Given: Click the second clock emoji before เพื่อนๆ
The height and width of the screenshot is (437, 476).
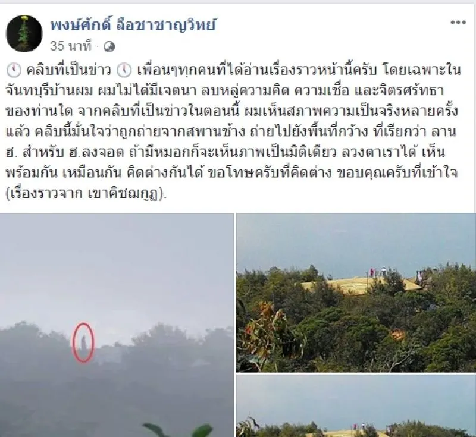Looking at the screenshot, I should 124,70.
